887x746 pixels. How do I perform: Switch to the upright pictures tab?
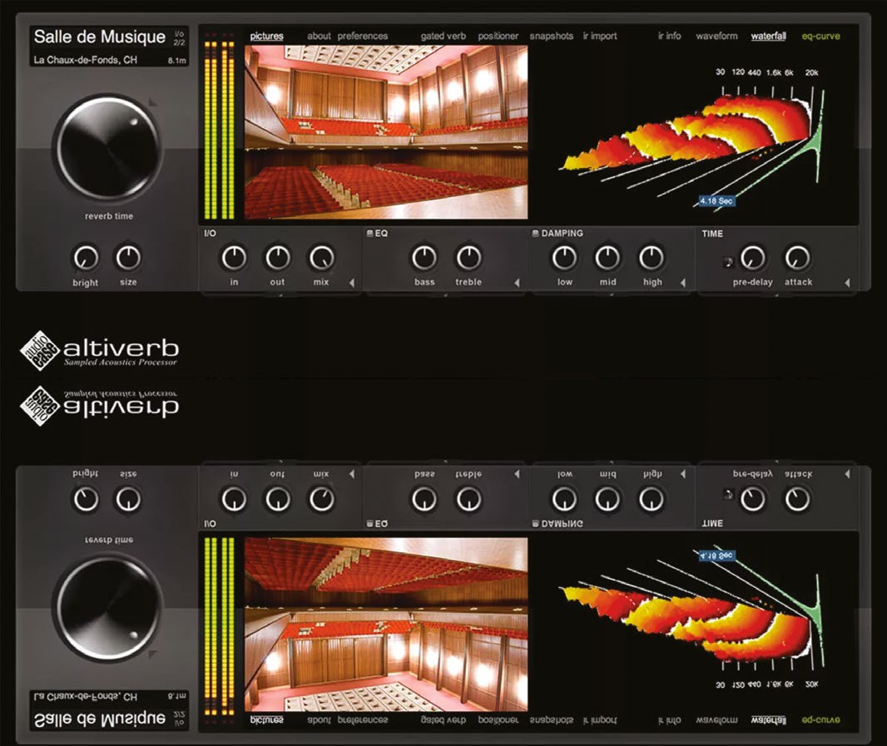point(266,37)
